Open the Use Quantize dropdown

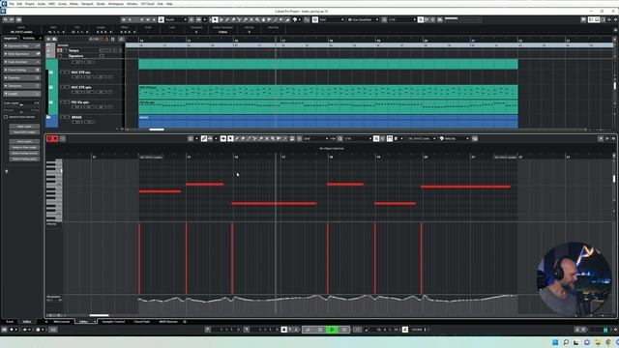point(364,19)
